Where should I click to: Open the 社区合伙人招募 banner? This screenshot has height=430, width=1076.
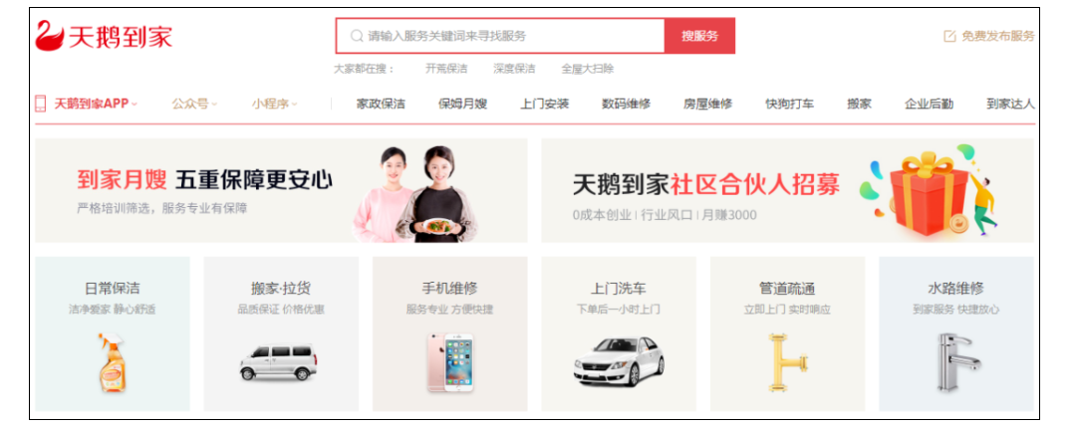coord(787,191)
